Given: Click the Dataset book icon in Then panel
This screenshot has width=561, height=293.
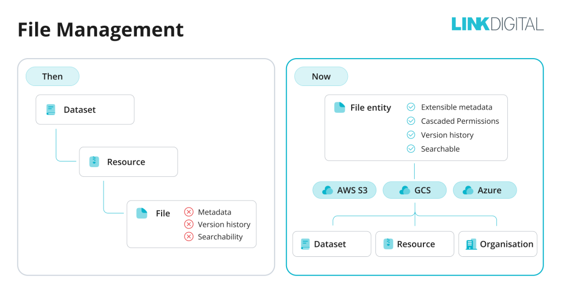Looking at the screenshot, I should [51, 110].
